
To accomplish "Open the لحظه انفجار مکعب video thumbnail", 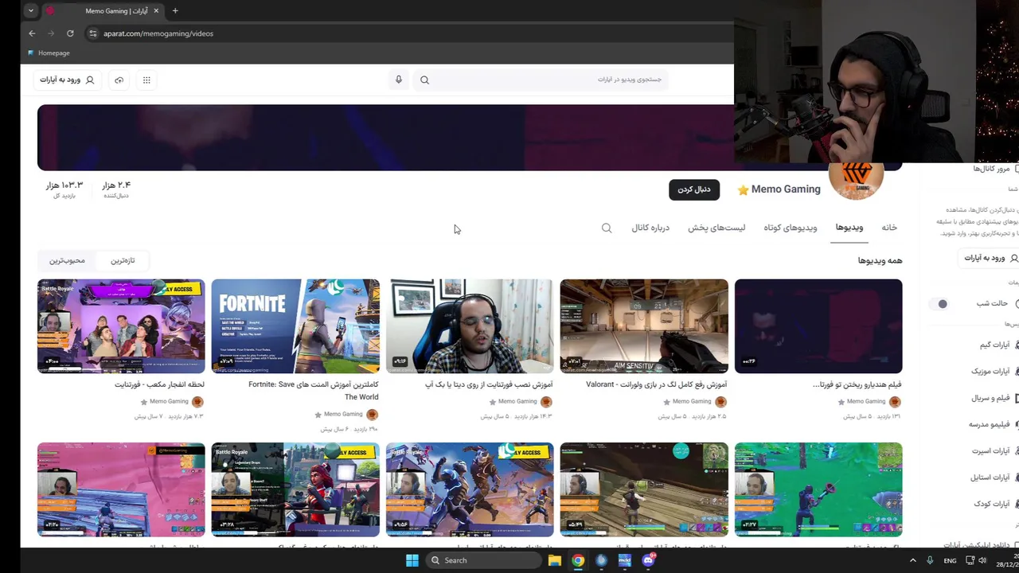I will [121, 326].
